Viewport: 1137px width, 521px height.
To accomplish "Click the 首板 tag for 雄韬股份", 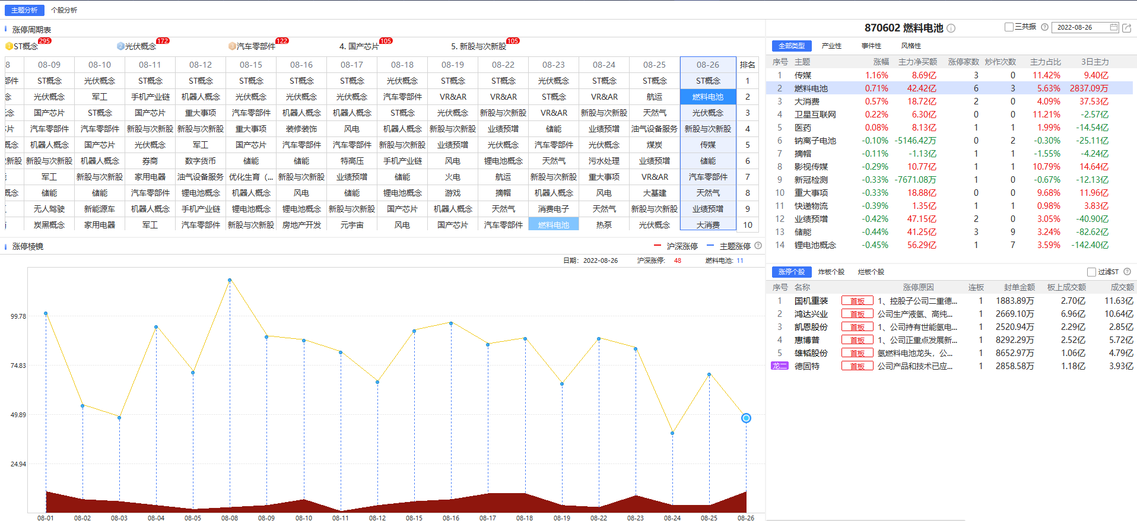I will click(857, 353).
